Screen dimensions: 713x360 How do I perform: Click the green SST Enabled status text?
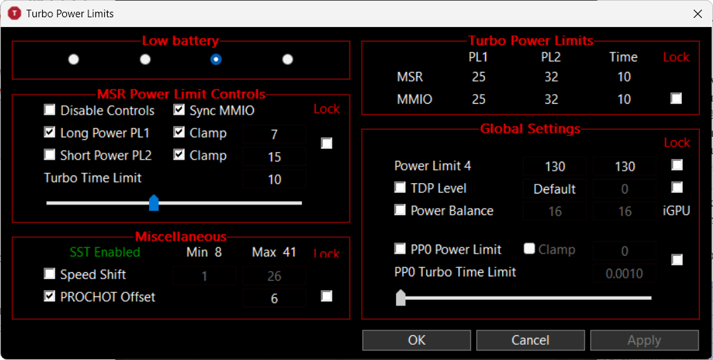pos(105,252)
